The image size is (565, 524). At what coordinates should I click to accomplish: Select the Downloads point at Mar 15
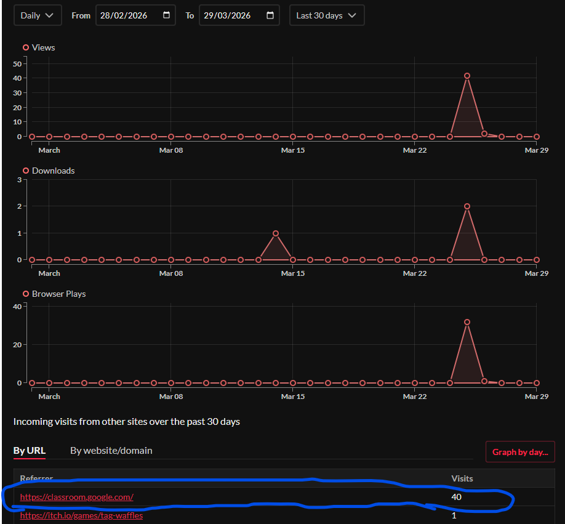click(x=293, y=260)
